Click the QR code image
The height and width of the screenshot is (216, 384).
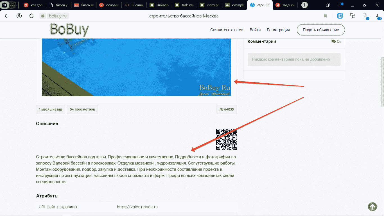click(226, 139)
